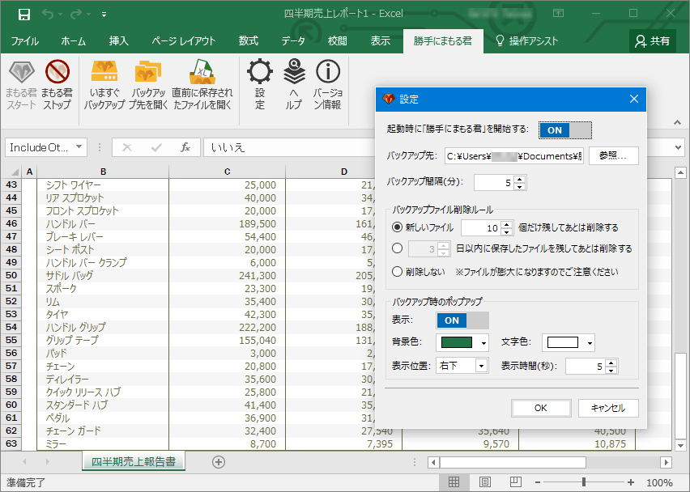690x492 pixels.
Task: Run いますぐバックアップ from the ribbon
Action: tap(104, 85)
